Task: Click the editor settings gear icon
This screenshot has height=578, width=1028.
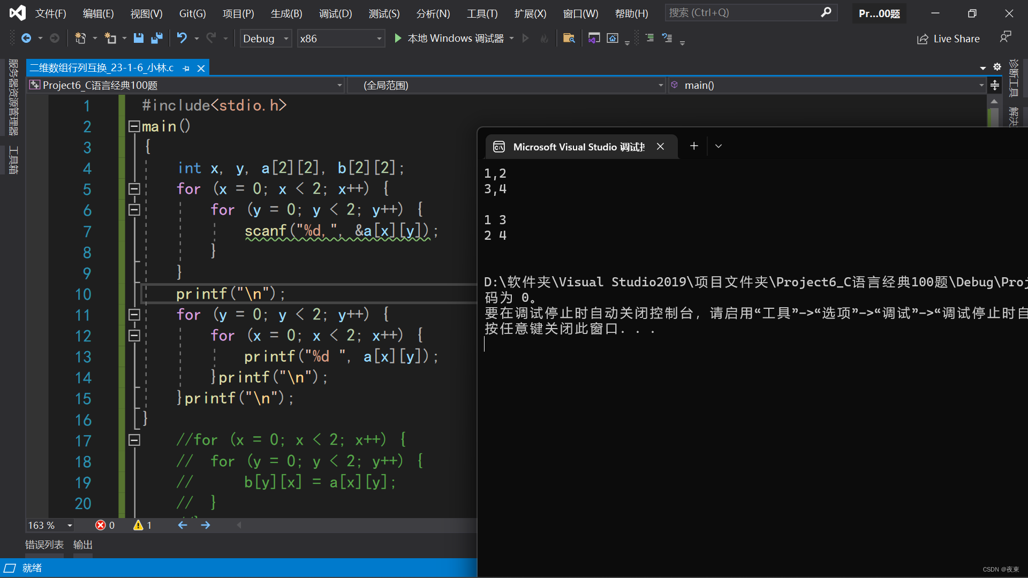Action: (x=997, y=67)
